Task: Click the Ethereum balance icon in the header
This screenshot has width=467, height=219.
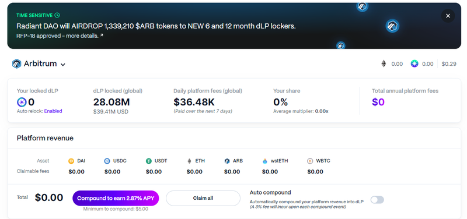Action: [384, 63]
